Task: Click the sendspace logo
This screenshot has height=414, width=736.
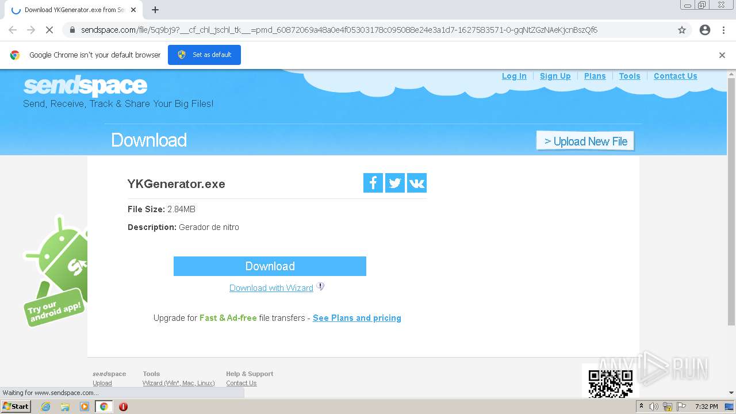Action: (x=85, y=86)
